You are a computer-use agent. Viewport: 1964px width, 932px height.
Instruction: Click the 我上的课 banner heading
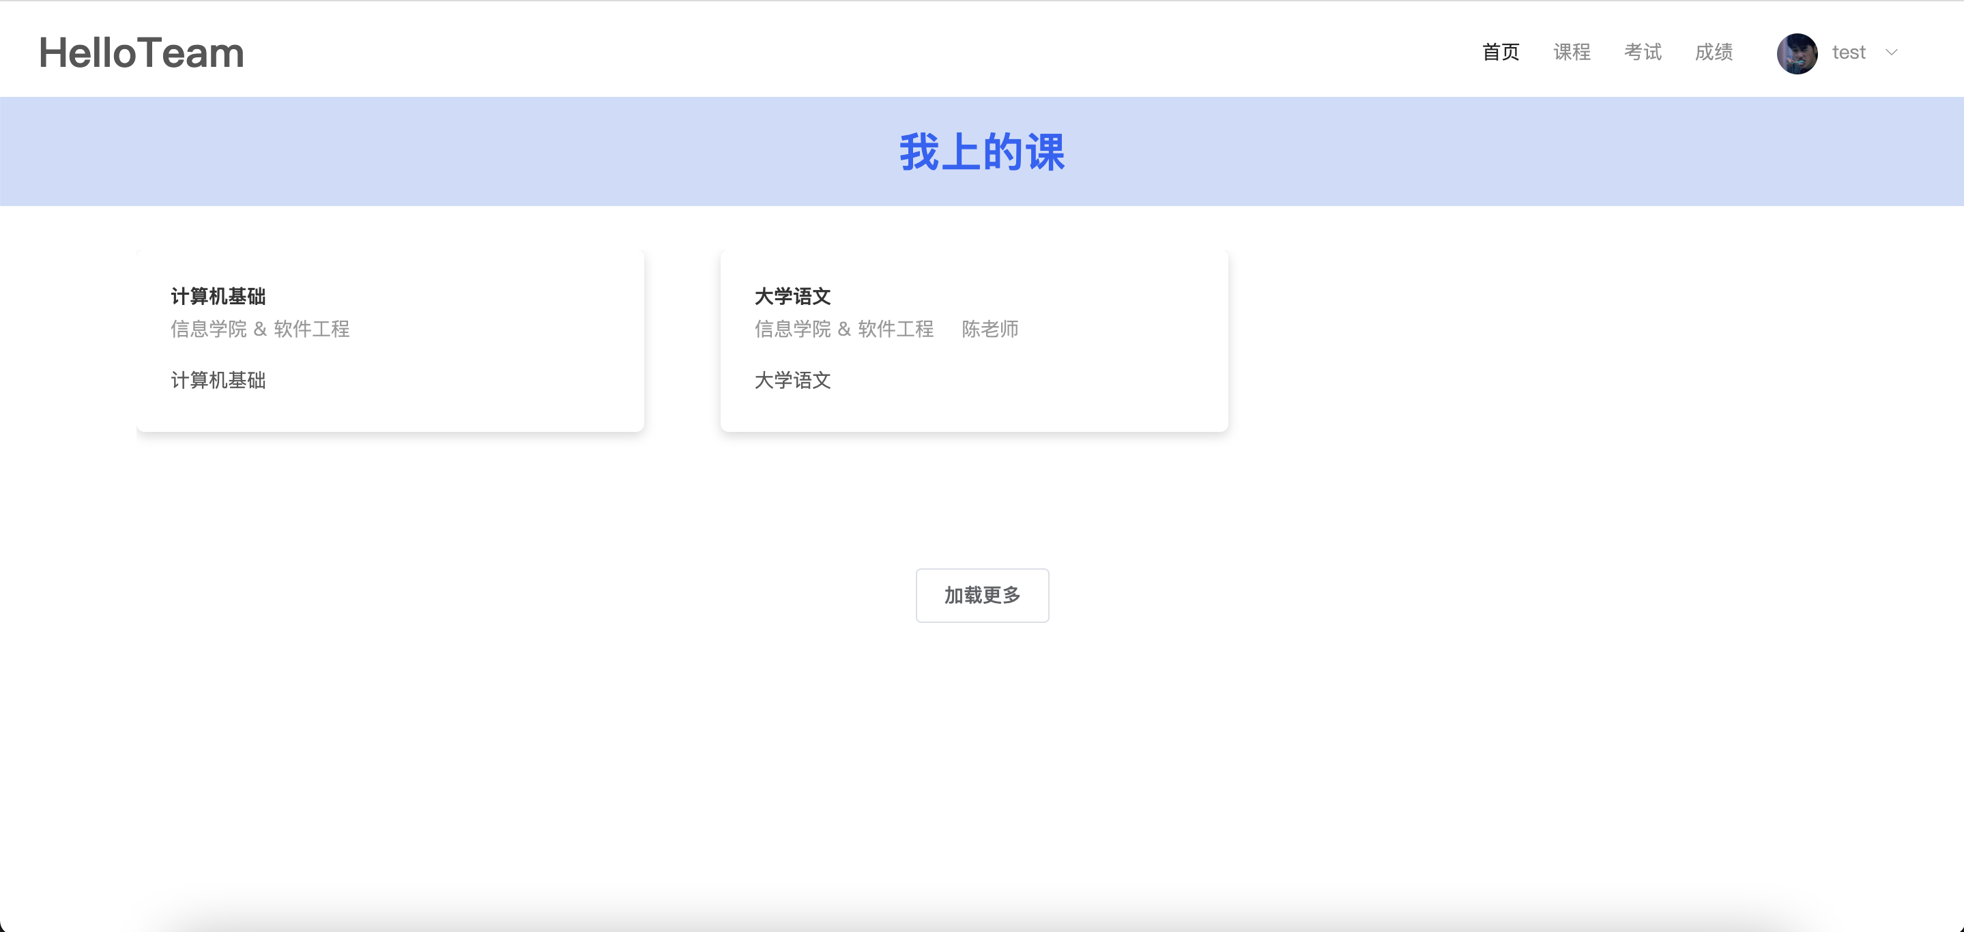981,151
